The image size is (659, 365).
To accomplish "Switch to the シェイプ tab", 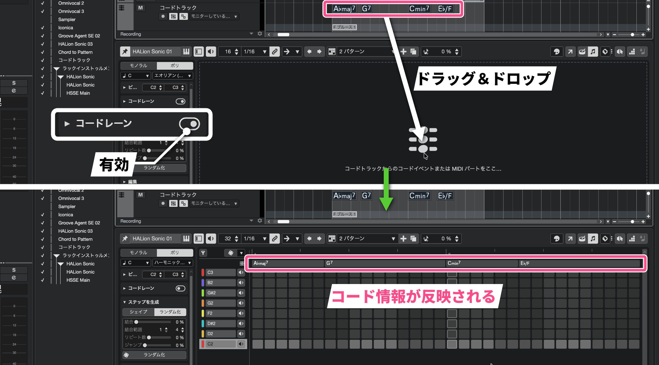I will (138, 312).
